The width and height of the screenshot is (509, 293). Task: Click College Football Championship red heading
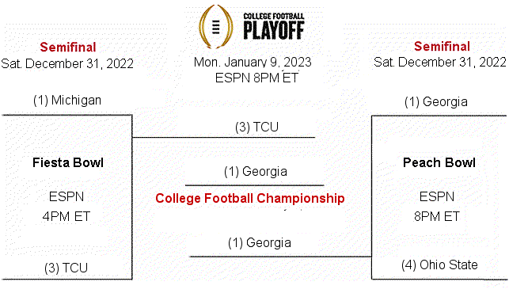(250, 198)
